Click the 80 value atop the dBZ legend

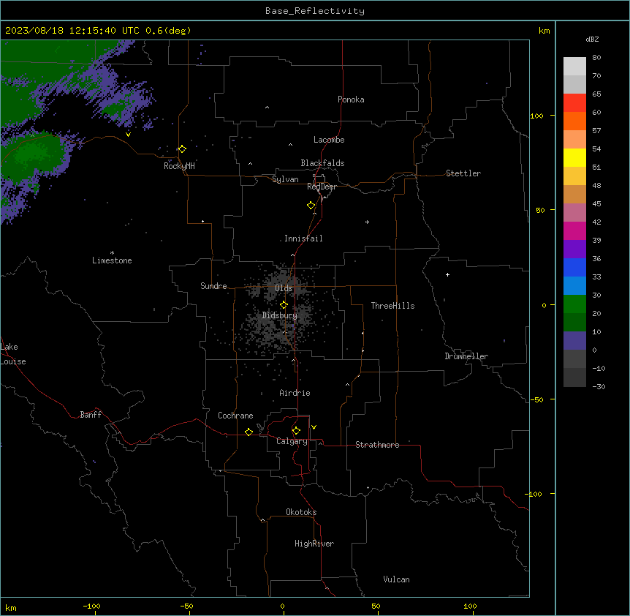596,58
